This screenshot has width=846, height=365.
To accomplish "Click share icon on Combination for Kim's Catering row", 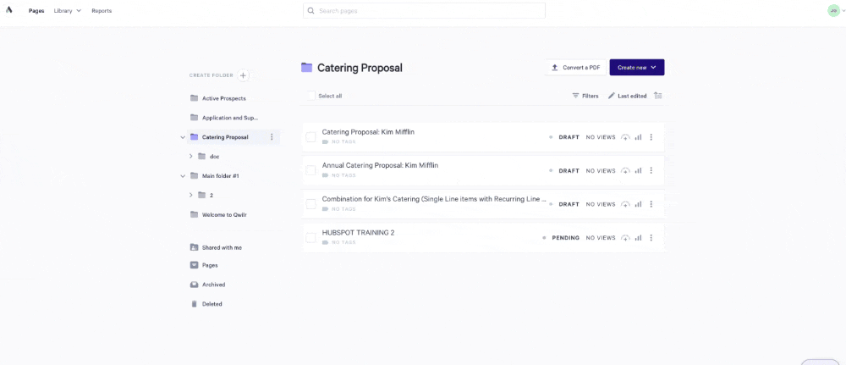I will tap(625, 204).
